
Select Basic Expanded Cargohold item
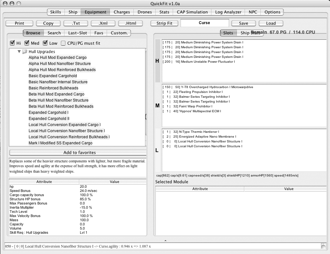pos(53,76)
